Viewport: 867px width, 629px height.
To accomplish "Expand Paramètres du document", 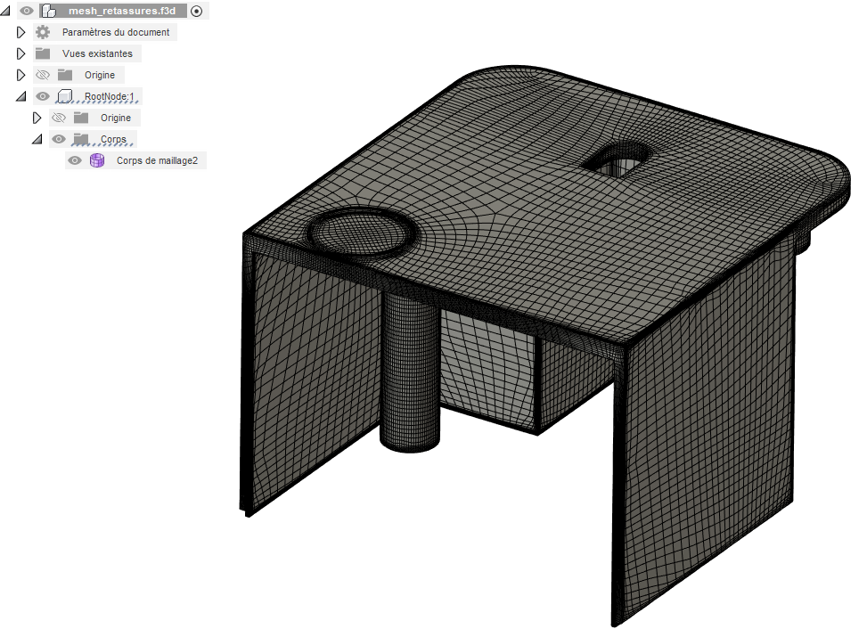I will coord(21,32).
